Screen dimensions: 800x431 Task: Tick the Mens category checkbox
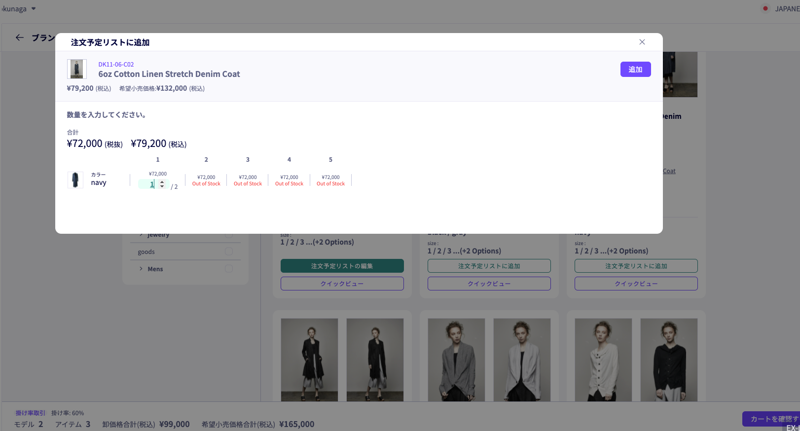click(229, 269)
